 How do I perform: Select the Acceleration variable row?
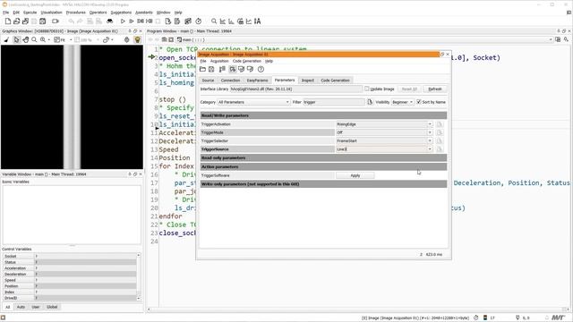[70, 268]
